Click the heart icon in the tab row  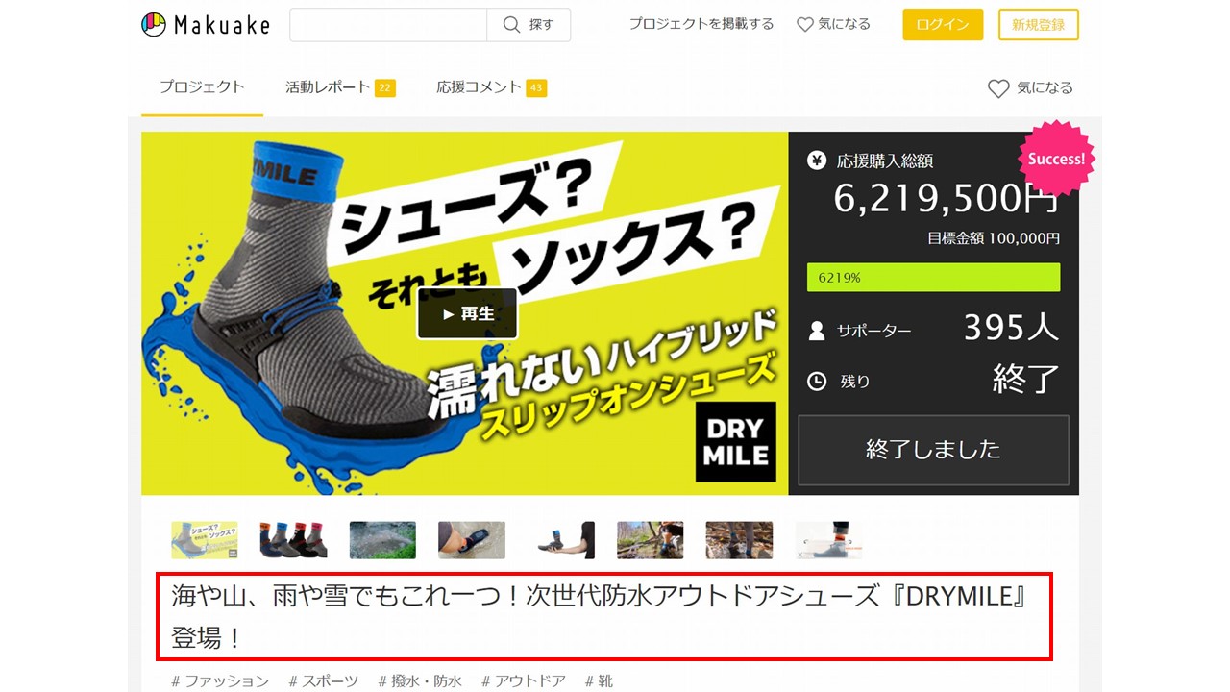click(998, 88)
